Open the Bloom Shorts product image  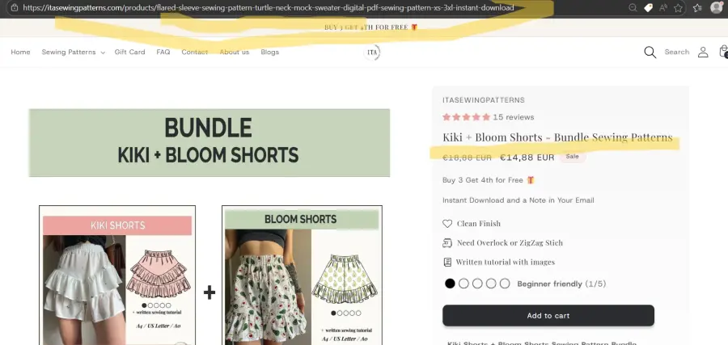coord(302,275)
